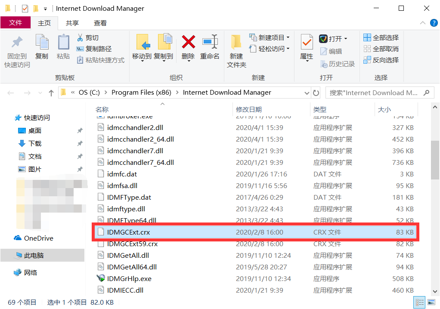
Task: Expand the 打开 open-with dropdown
Action: tap(346, 38)
